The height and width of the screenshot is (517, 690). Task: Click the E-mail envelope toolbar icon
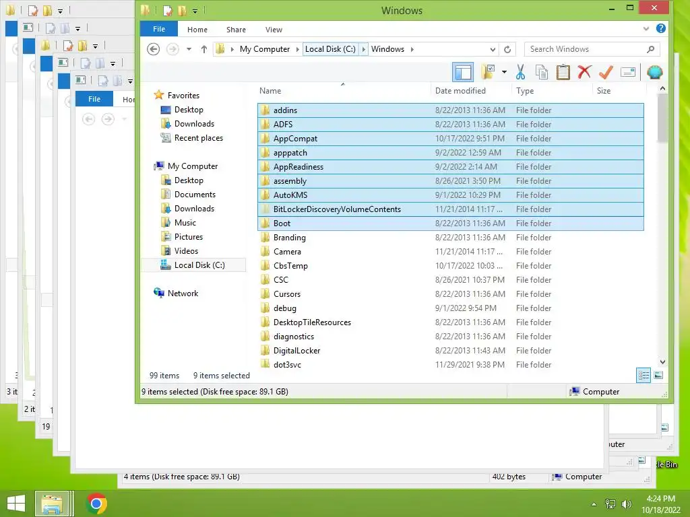628,72
